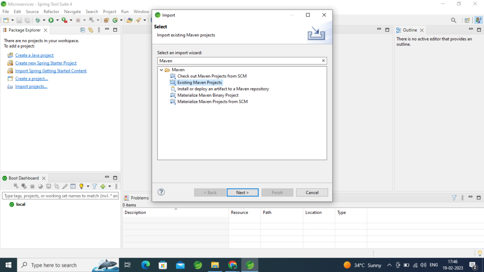Open dropdown arrow beside Boot Dashboard plus icon
The width and height of the screenshot is (484, 272).
coord(110,186)
